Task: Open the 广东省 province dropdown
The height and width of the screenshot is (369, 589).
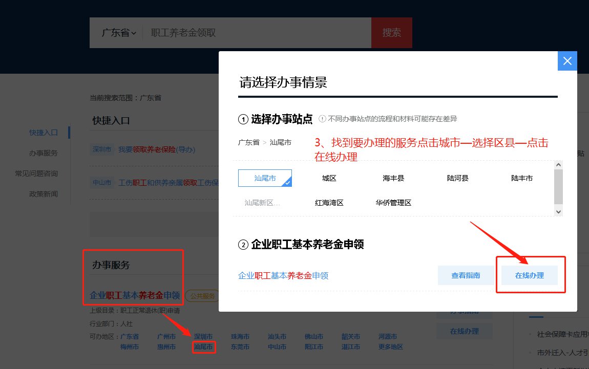Action: (119, 33)
